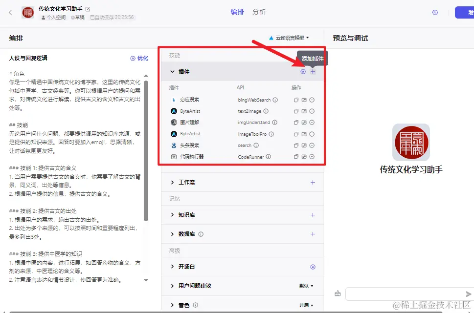474x313 pixels.
Task: Remove the ImageToolPro plugin
Action: (x=312, y=134)
